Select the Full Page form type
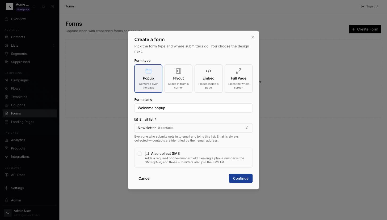This screenshot has width=387, height=220. (238, 79)
